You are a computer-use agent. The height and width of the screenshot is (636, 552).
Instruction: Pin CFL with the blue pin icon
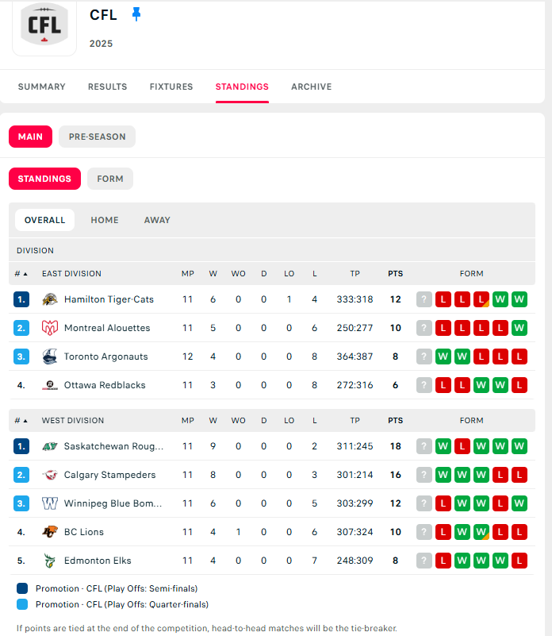(x=136, y=14)
